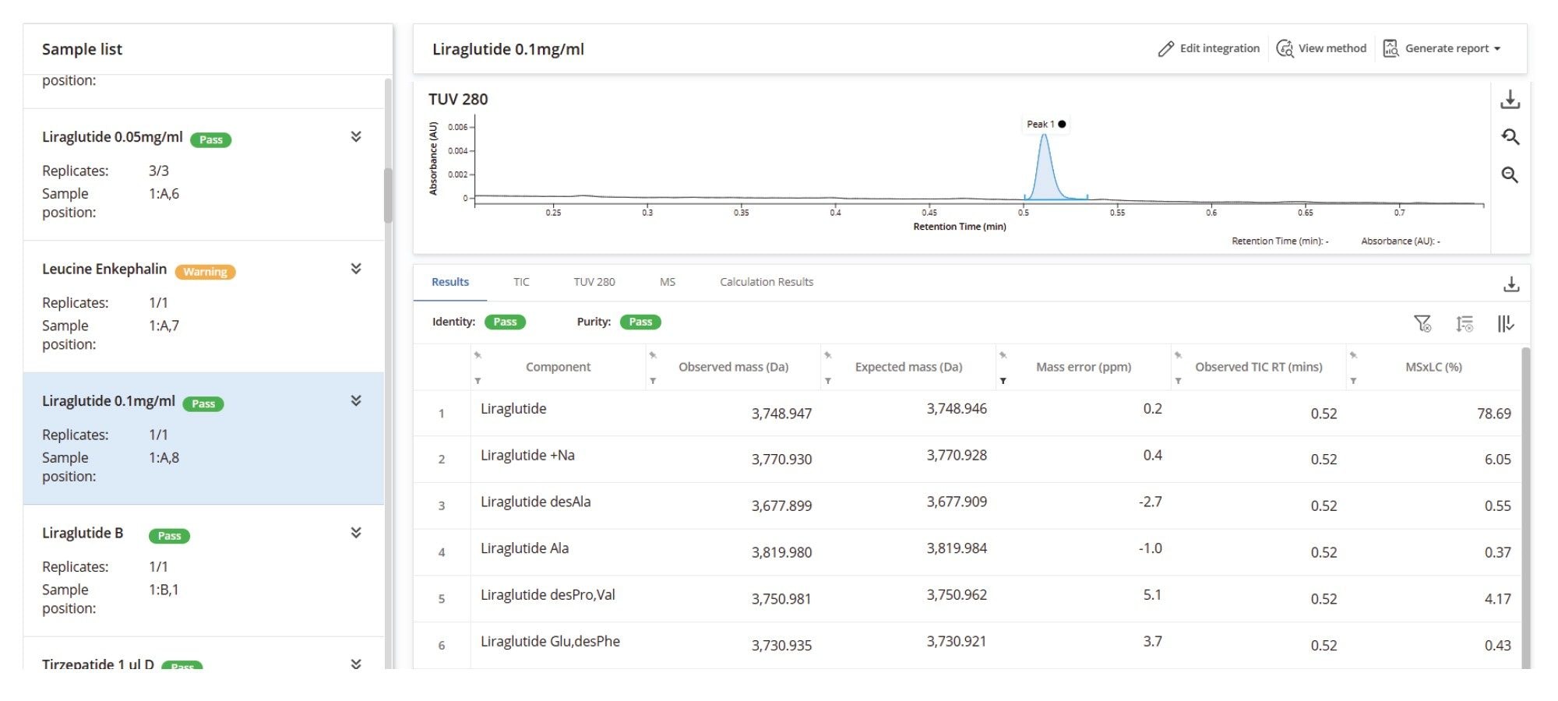Screen dimensions: 1558x701
Task: Zoom out on the chromatogram
Action: [x=1510, y=174]
